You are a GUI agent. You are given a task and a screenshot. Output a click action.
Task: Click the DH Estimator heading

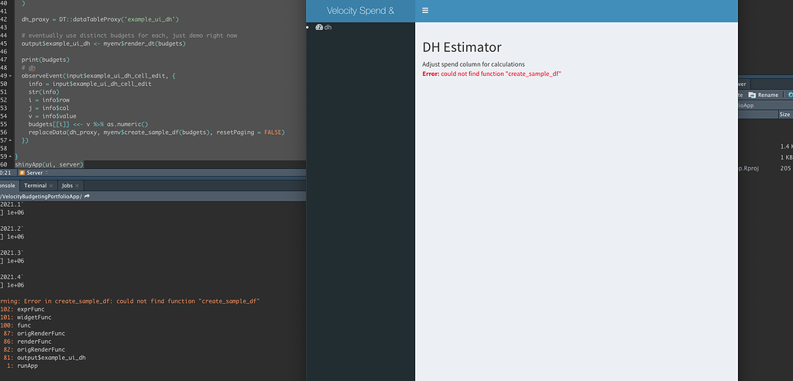click(462, 47)
